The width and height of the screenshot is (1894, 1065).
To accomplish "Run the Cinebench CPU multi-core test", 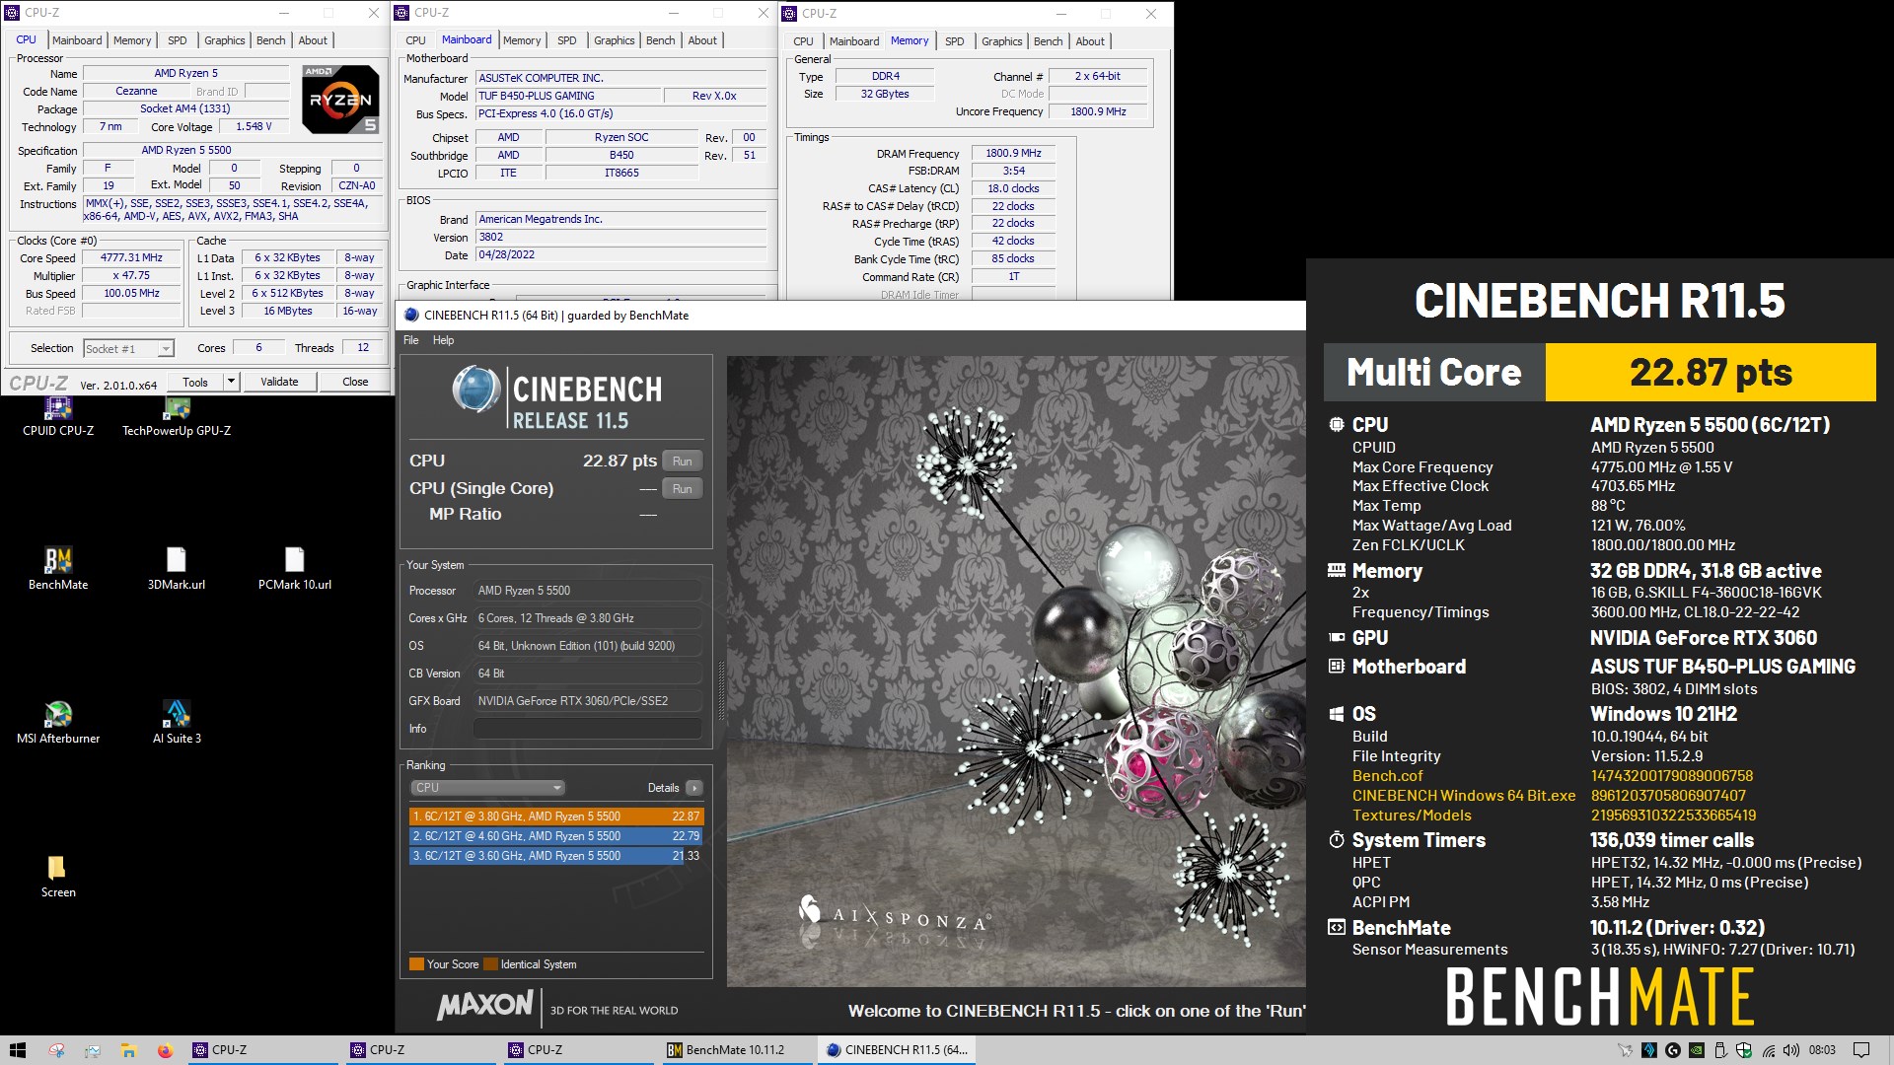I will [x=683, y=461].
